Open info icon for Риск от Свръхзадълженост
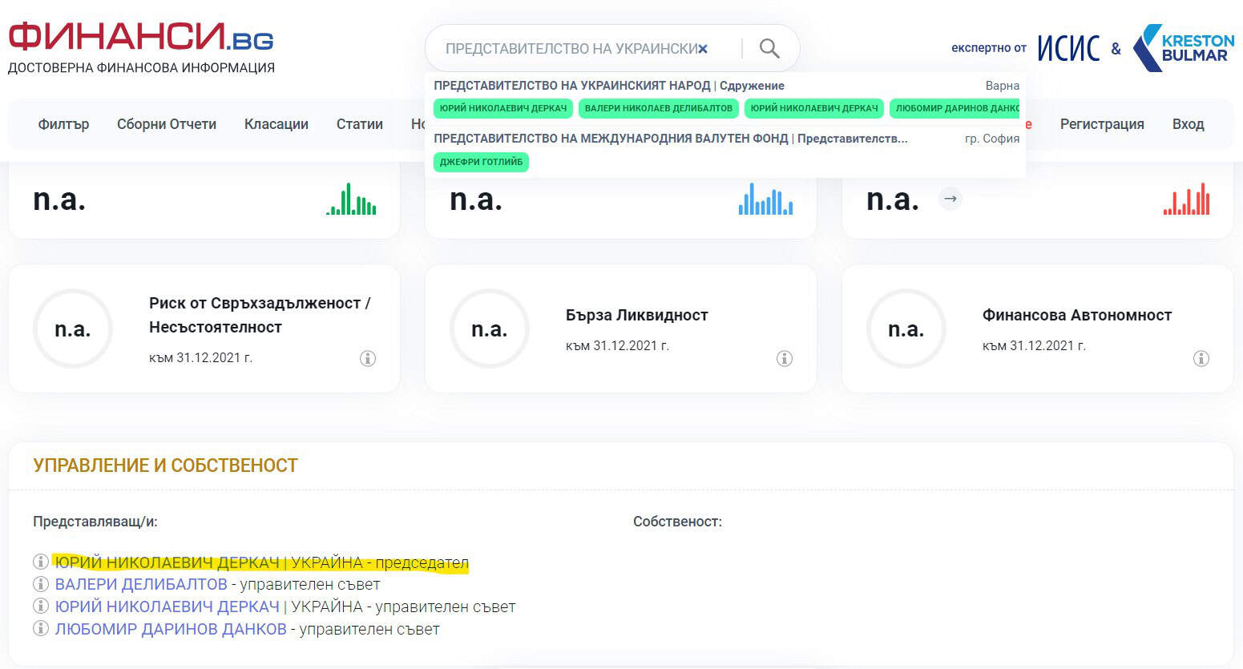The image size is (1243, 669). pyautogui.click(x=368, y=358)
